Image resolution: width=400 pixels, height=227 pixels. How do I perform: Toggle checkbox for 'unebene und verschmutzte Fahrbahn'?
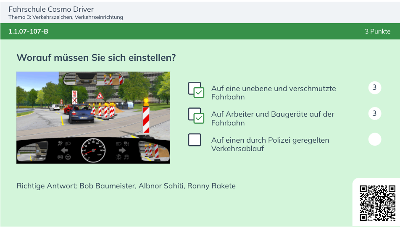click(x=196, y=90)
